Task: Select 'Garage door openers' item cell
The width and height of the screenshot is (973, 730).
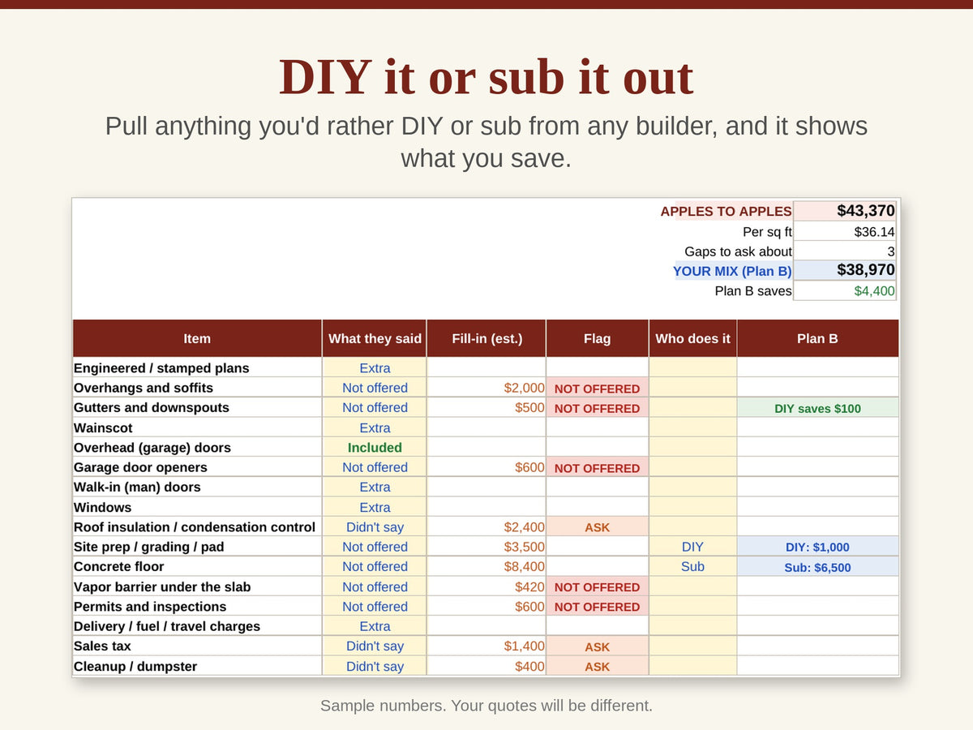Action: [x=197, y=467]
